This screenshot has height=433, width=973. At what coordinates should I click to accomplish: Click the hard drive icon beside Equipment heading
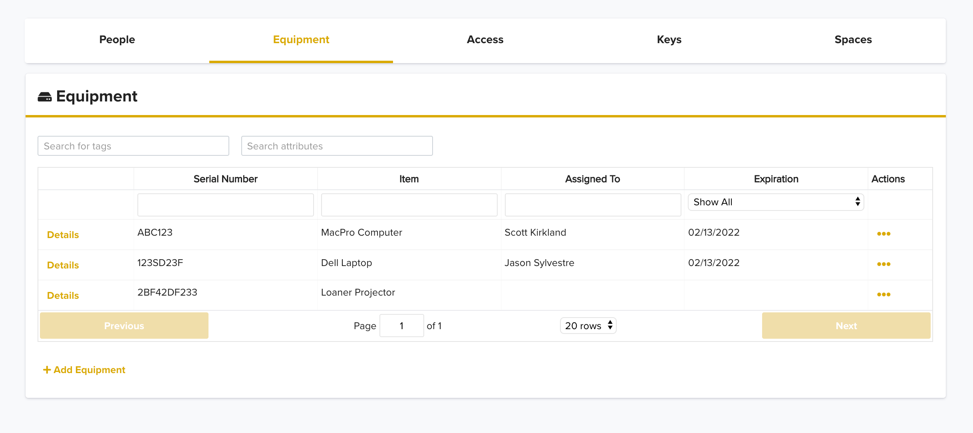tap(45, 97)
